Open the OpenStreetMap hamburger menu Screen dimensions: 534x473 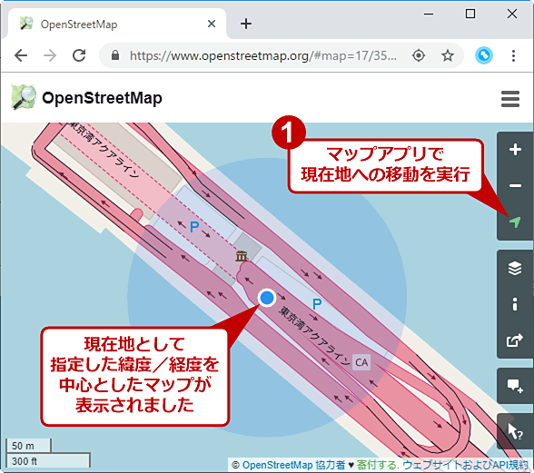pos(510,99)
